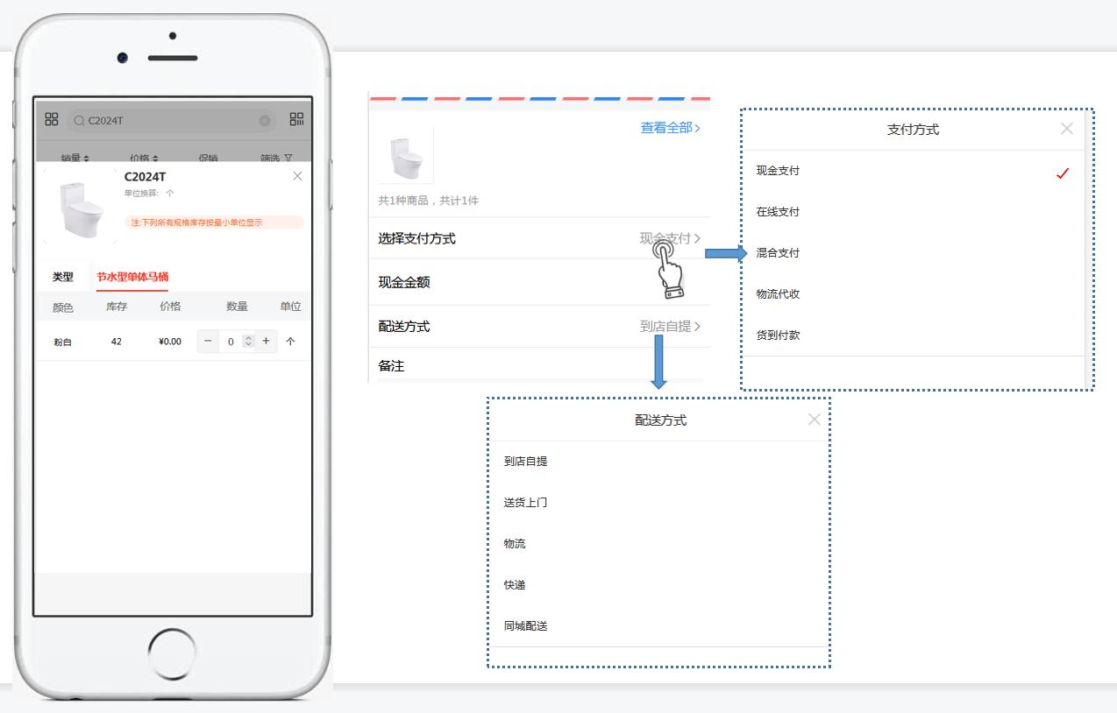1117x713 pixels.
Task: Select the 在线支付 payment option
Action: pos(779,211)
